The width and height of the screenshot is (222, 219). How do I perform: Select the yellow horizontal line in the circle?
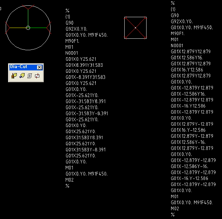[18, 28]
